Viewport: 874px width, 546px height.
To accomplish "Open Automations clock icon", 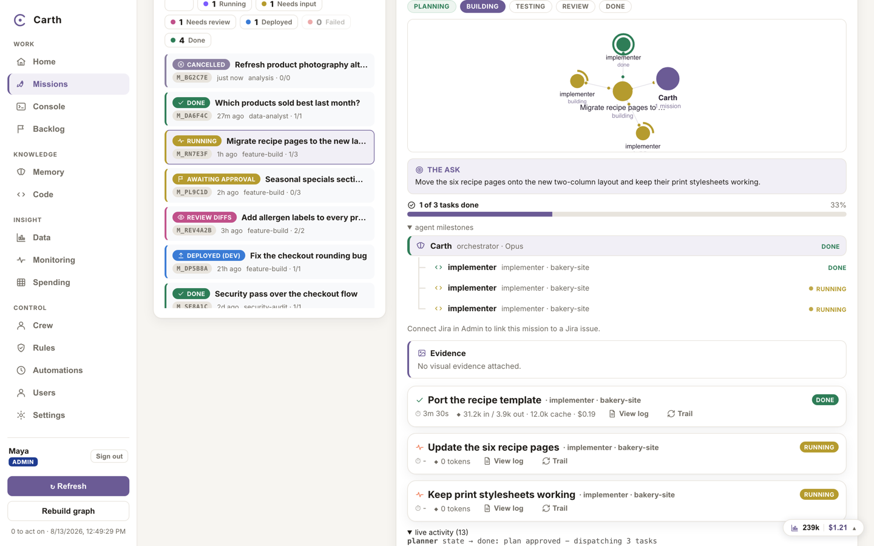I will point(21,371).
